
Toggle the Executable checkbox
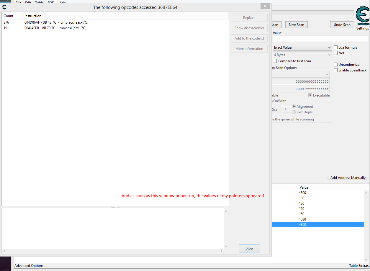(x=310, y=95)
